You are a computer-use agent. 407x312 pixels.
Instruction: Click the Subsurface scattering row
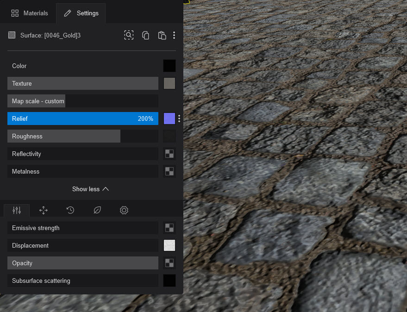click(x=82, y=281)
